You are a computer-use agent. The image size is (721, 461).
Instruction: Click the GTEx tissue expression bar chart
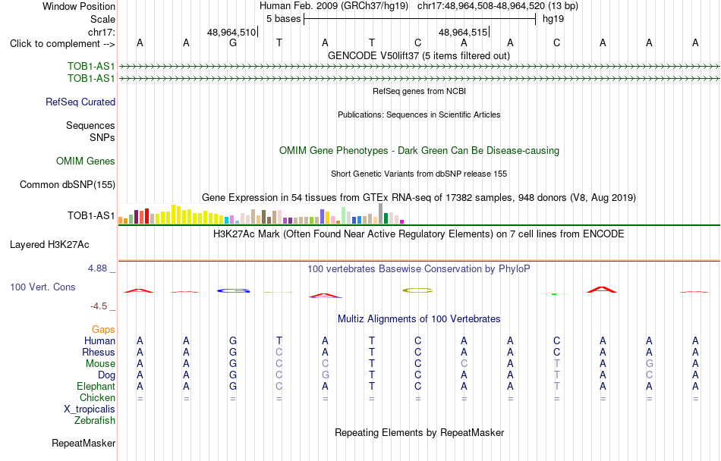(261, 214)
